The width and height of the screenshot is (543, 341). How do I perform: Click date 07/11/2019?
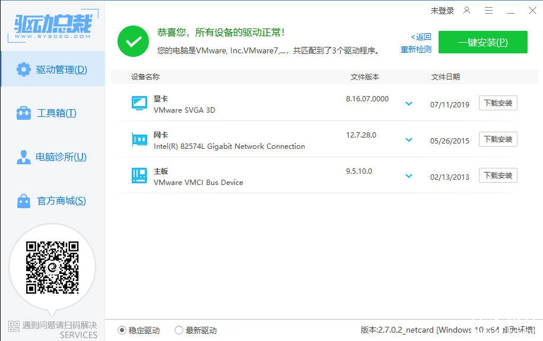[449, 105]
